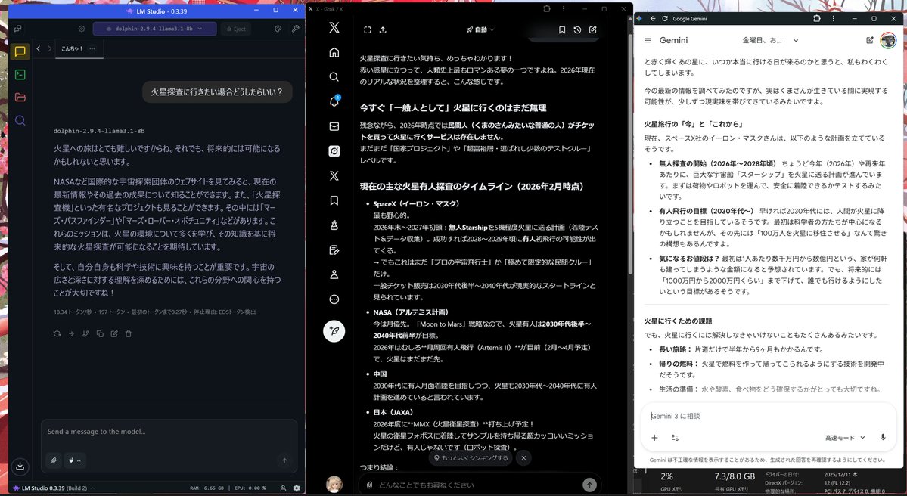This screenshot has height=496, width=907.
Task: Open Gemini hamburger main menu
Action: point(648,40)
